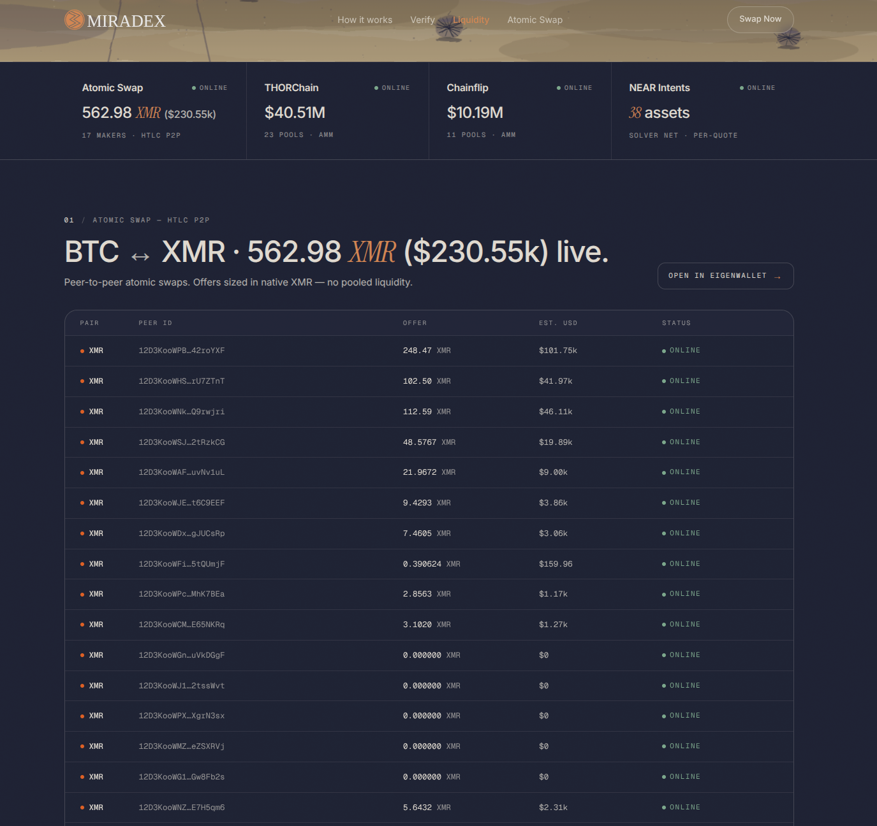877x826 pixels.
Task: Click the $2.31k estimated USD value
Action: 553,808
